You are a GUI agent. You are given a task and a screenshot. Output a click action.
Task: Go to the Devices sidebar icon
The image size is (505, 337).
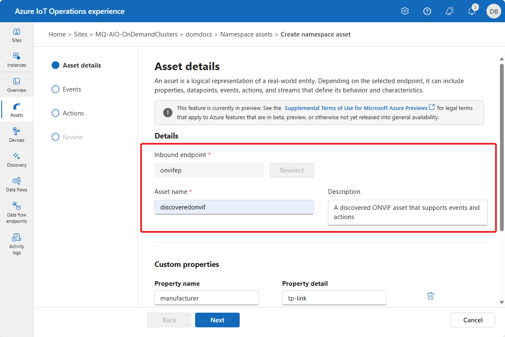pos(16,135)
